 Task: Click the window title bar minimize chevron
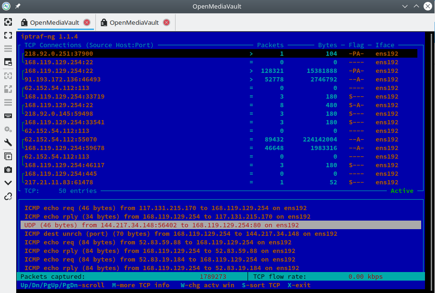405,6
